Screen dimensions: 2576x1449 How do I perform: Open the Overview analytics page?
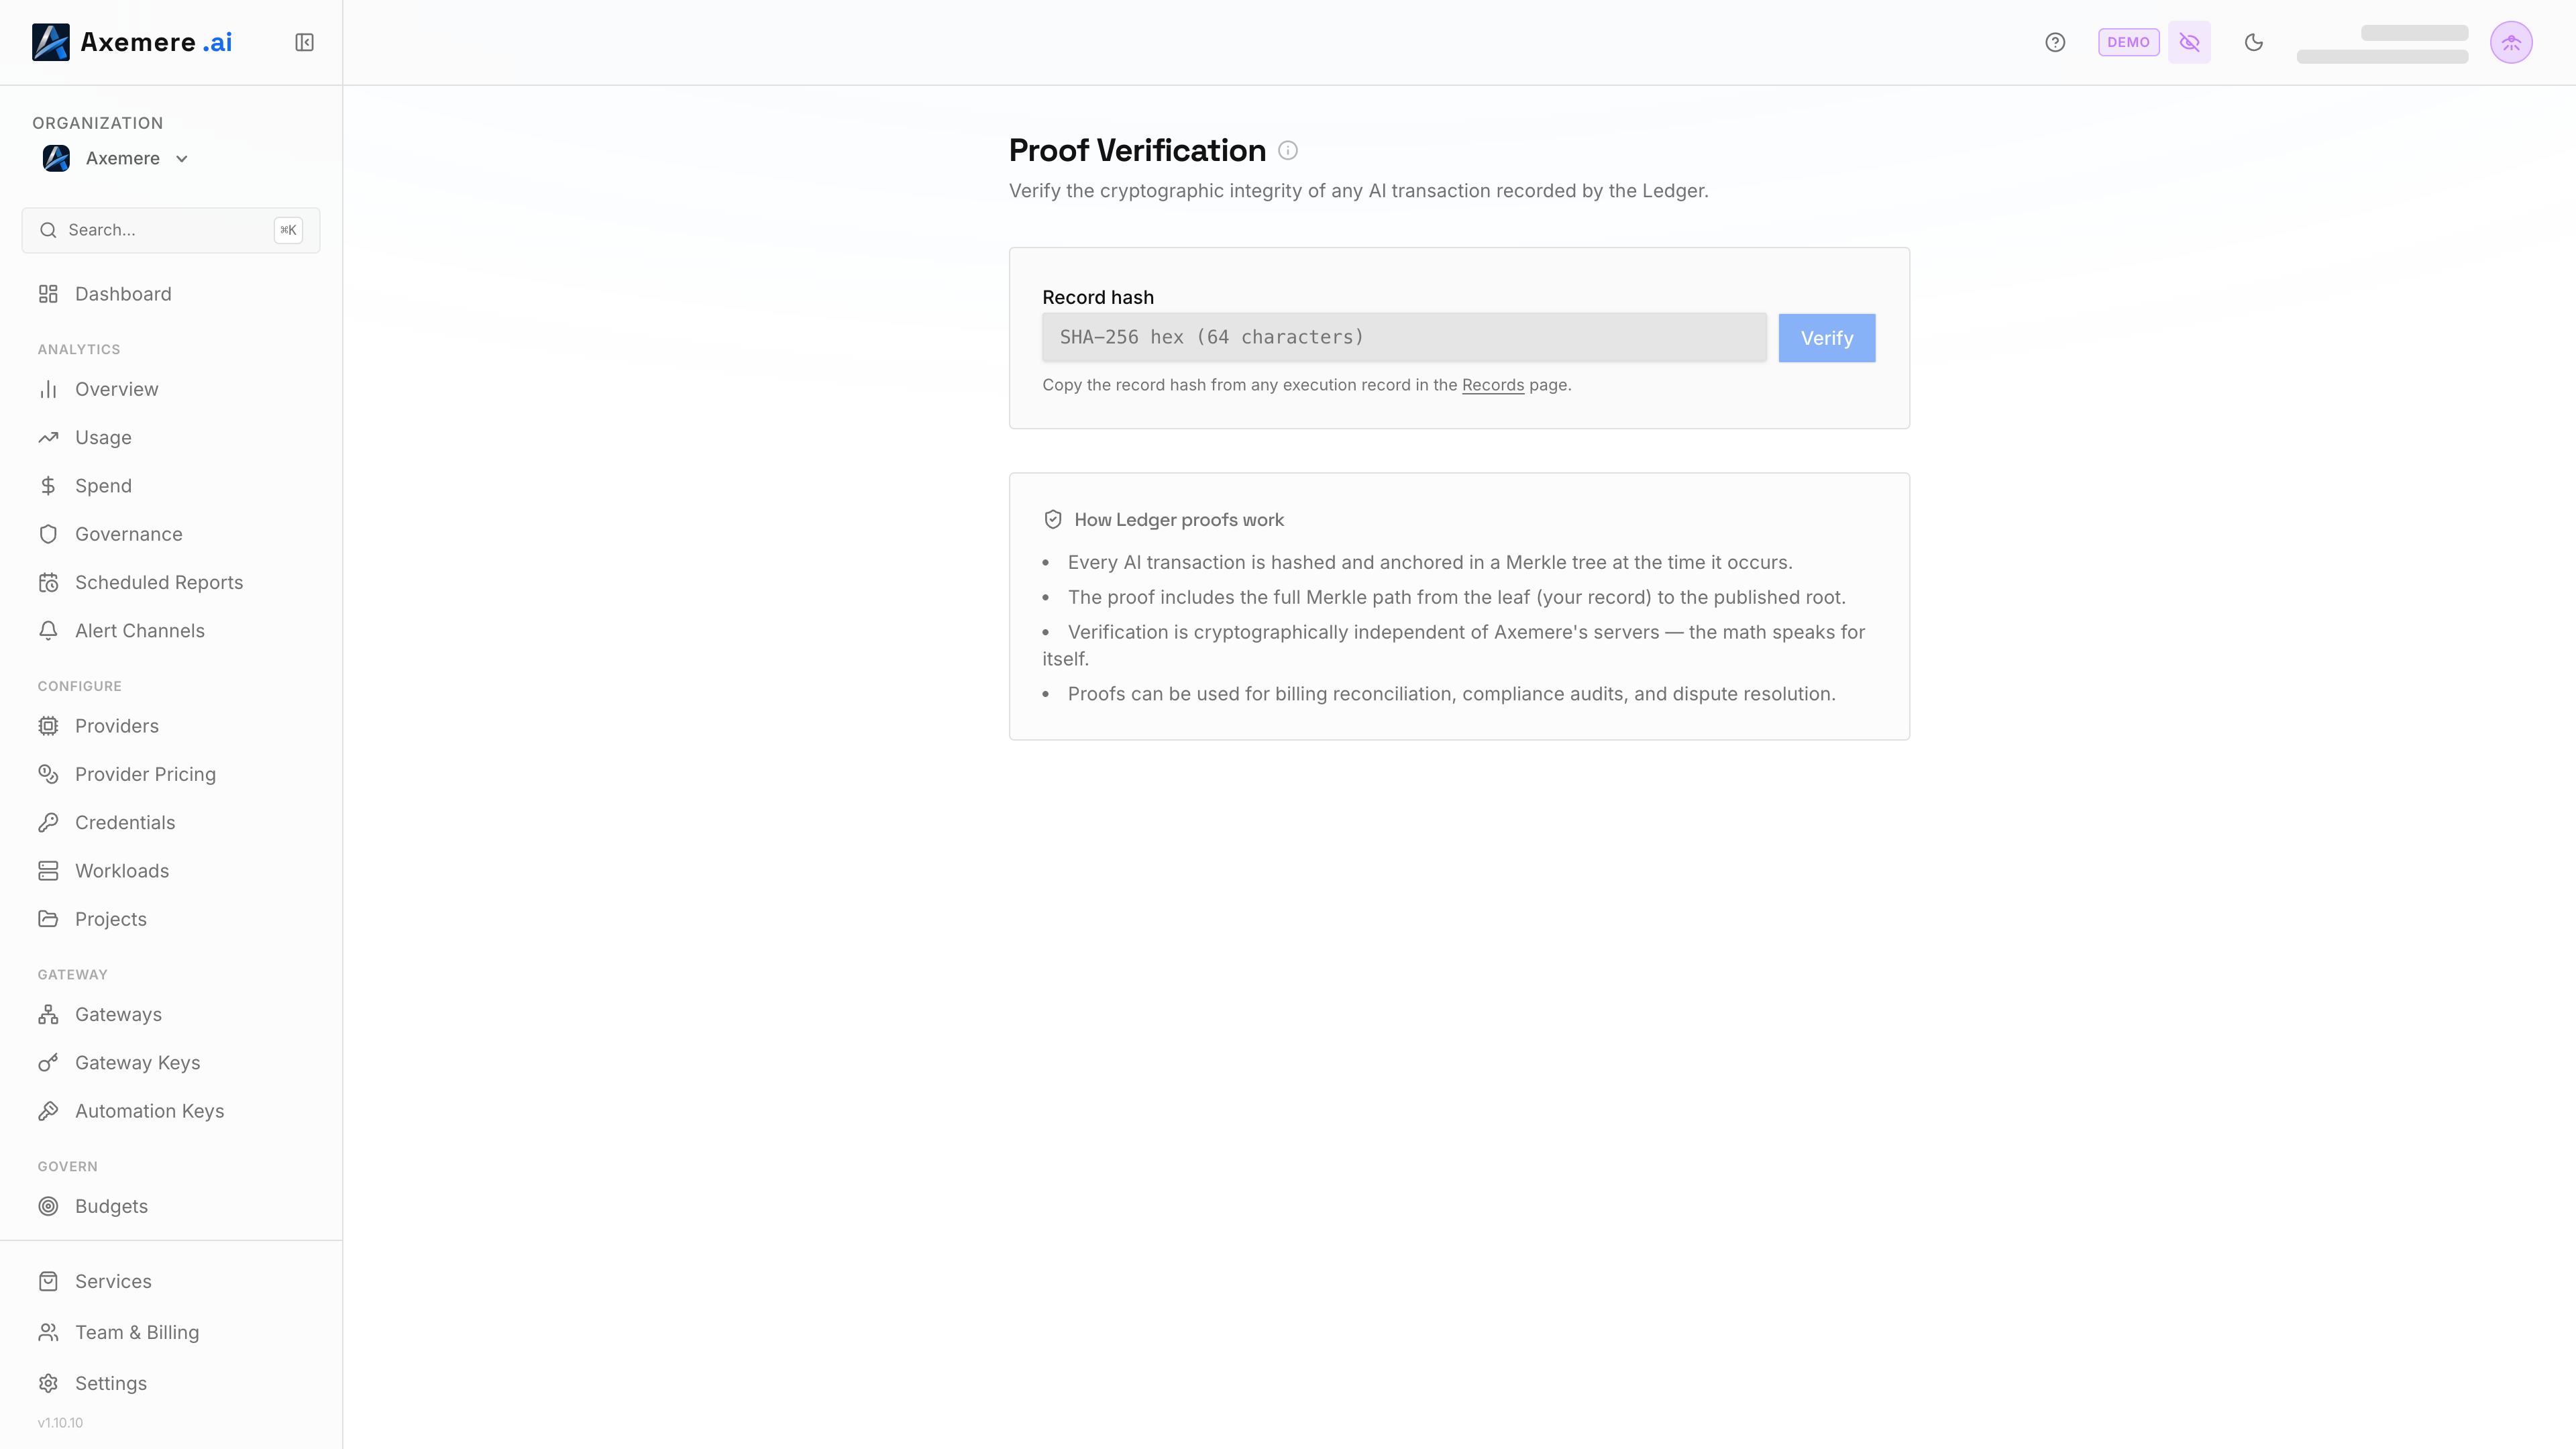pyautogui.click(x=116, y=389)
